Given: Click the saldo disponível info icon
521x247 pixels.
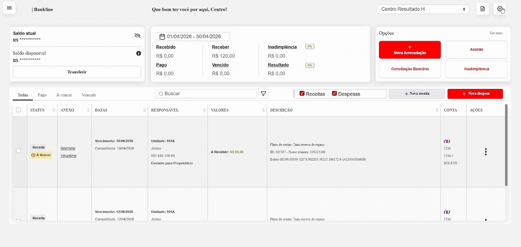Looking at the screenshot, I should 139,54.
